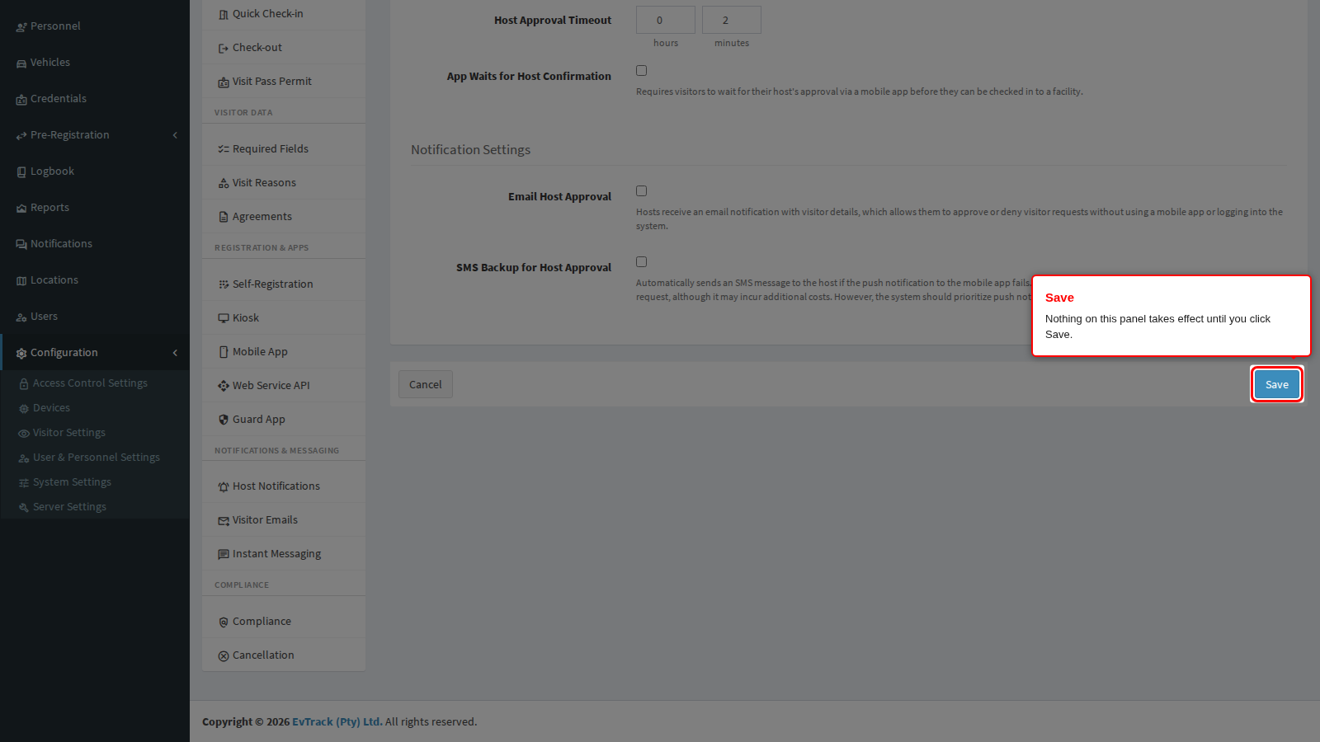Click the Agreements document icon
Image resolution: width=1320 pixels, height=742 pixels.
pos(224,218)
